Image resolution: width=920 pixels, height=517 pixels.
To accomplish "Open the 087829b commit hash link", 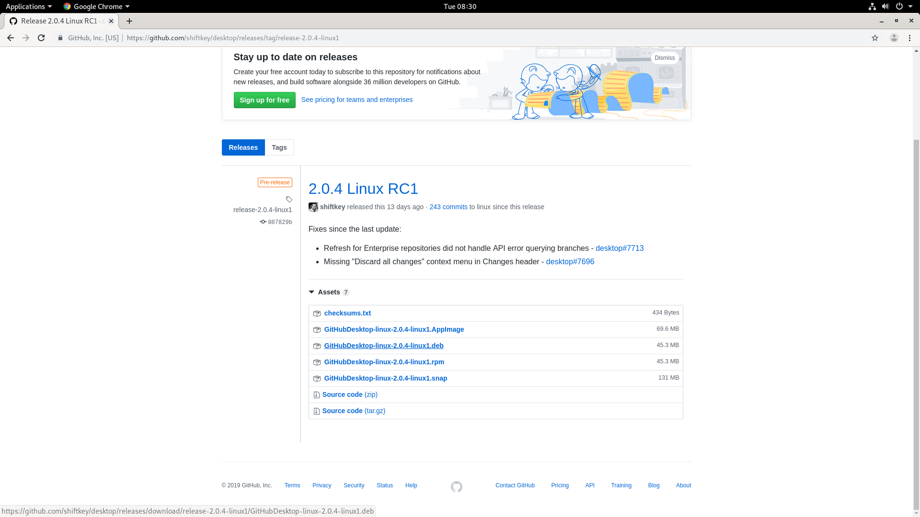I will (x=280, y=222).
